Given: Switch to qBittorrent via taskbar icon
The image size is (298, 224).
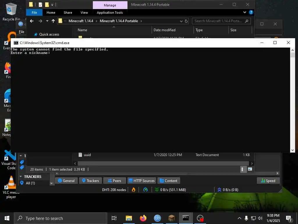Looking at the screenshot, I should tap(157, 218).
